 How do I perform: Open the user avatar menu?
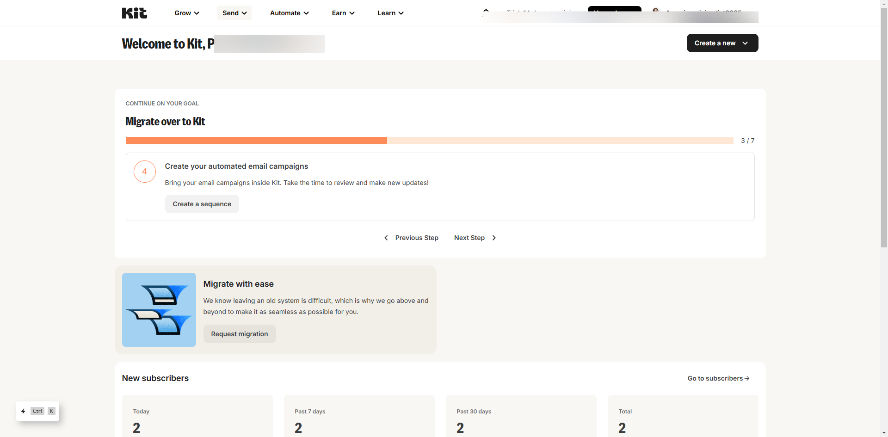656,12
